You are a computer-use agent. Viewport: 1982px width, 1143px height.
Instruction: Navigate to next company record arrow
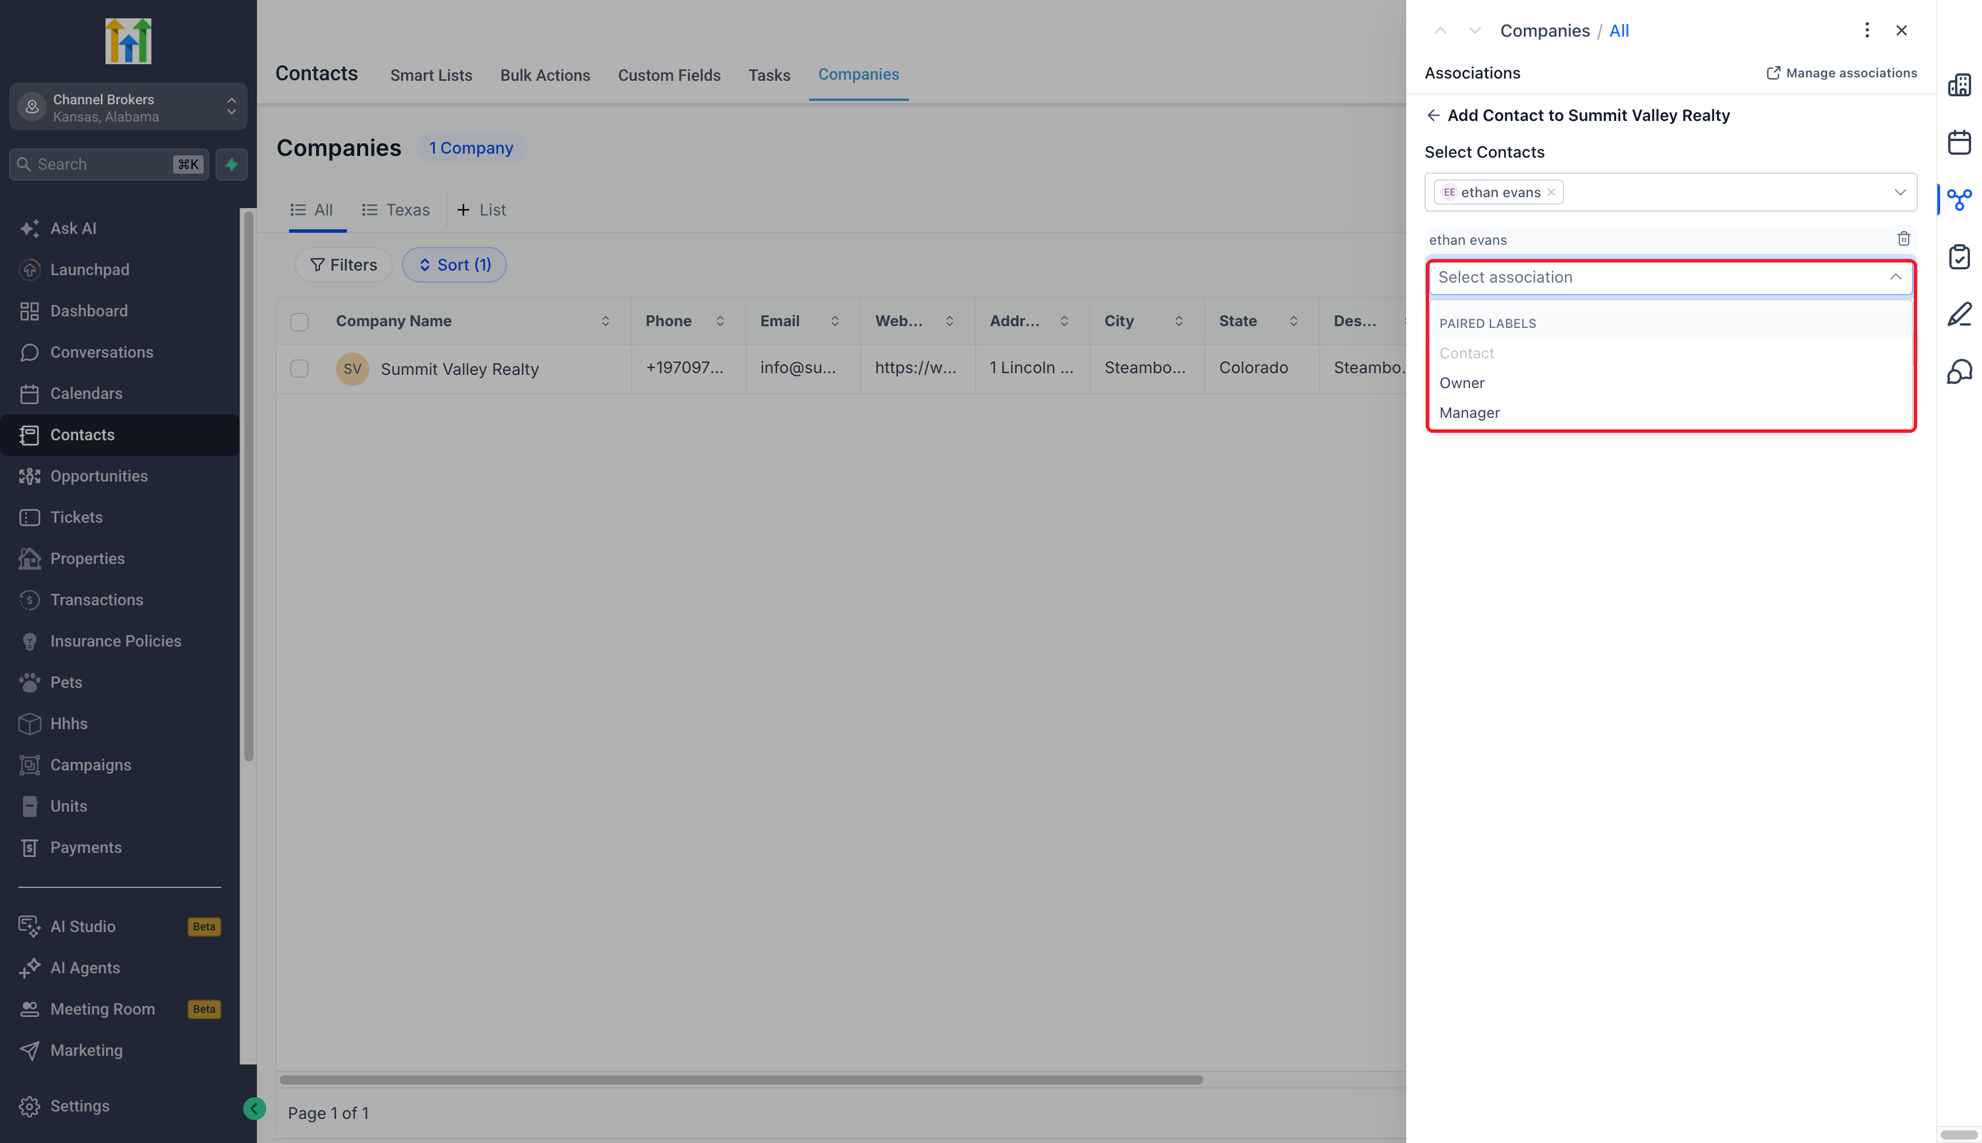point(1474,30)
